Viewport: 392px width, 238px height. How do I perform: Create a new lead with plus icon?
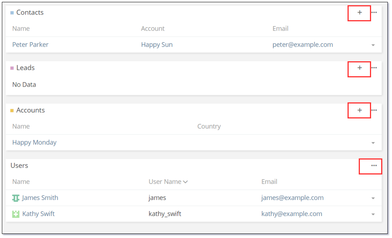359,68
